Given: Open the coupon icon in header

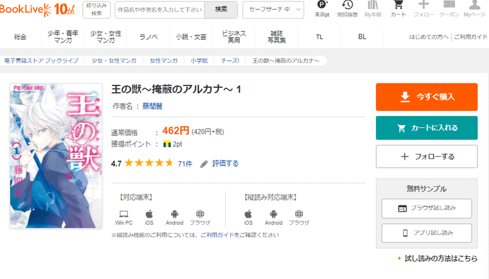Looking at the screenshot, I should pos(449,5).
